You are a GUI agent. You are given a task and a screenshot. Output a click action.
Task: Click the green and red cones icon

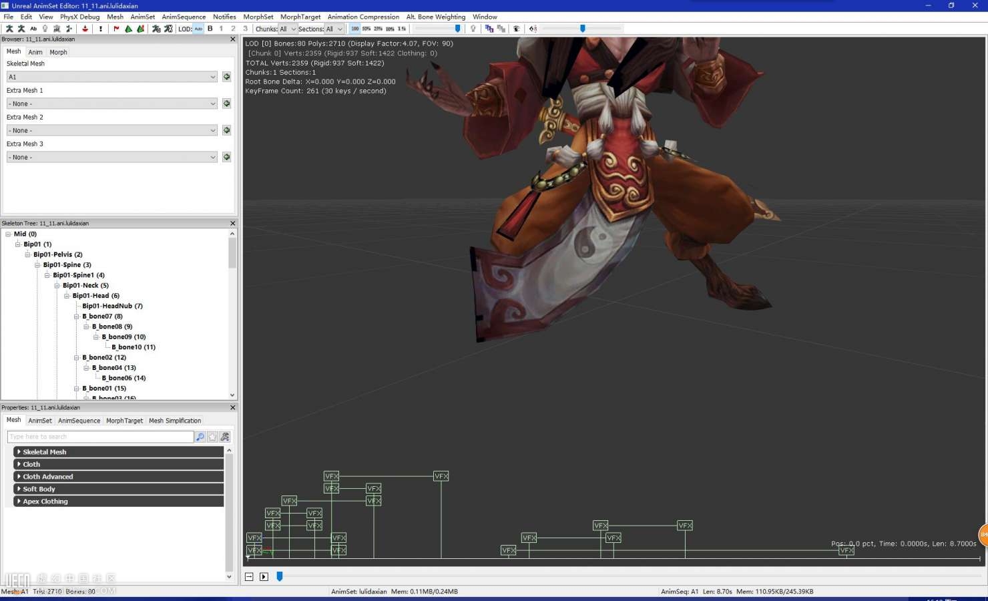click(140, 29)
